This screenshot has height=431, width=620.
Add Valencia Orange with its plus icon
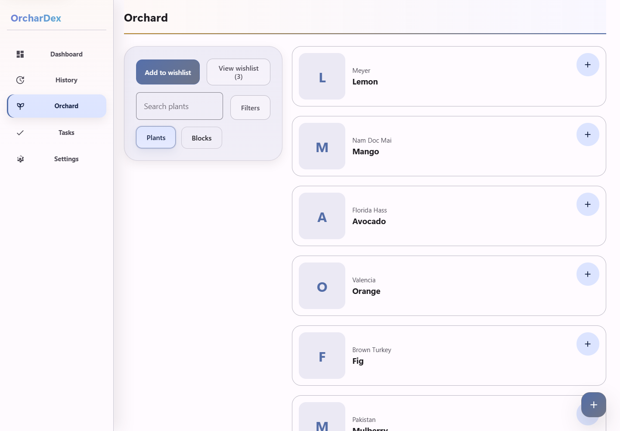[x=588, y=274]
